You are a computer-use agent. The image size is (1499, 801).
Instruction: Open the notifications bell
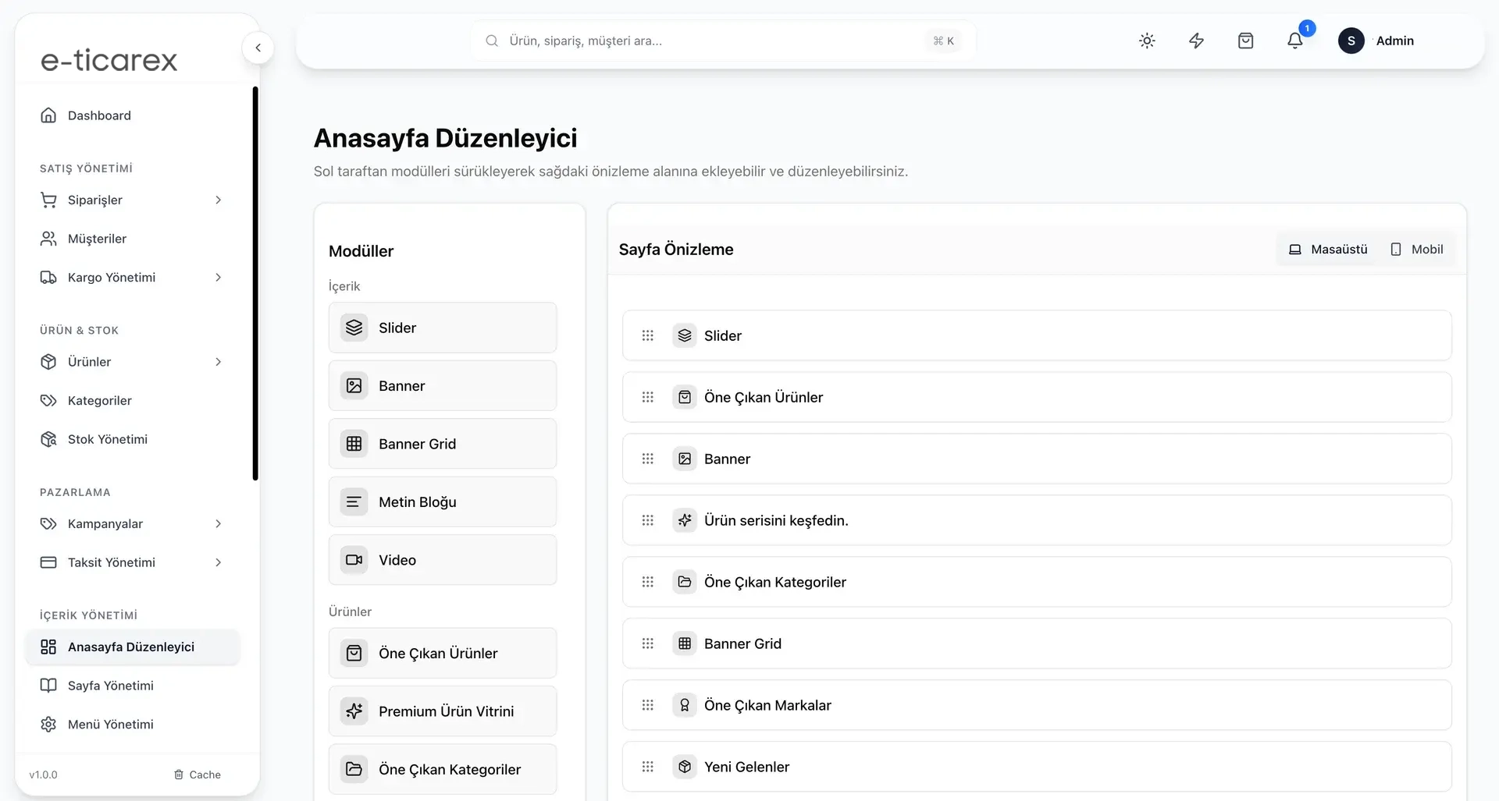click(x=1295, y=41)
